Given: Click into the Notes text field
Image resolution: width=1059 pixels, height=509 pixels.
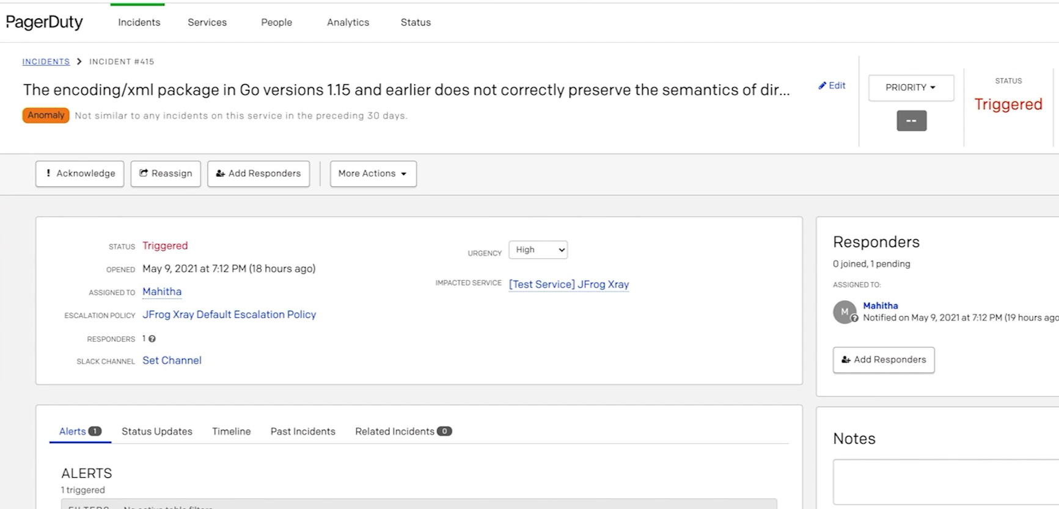Looking at the screenshot, I should click(x=945, y=482).
